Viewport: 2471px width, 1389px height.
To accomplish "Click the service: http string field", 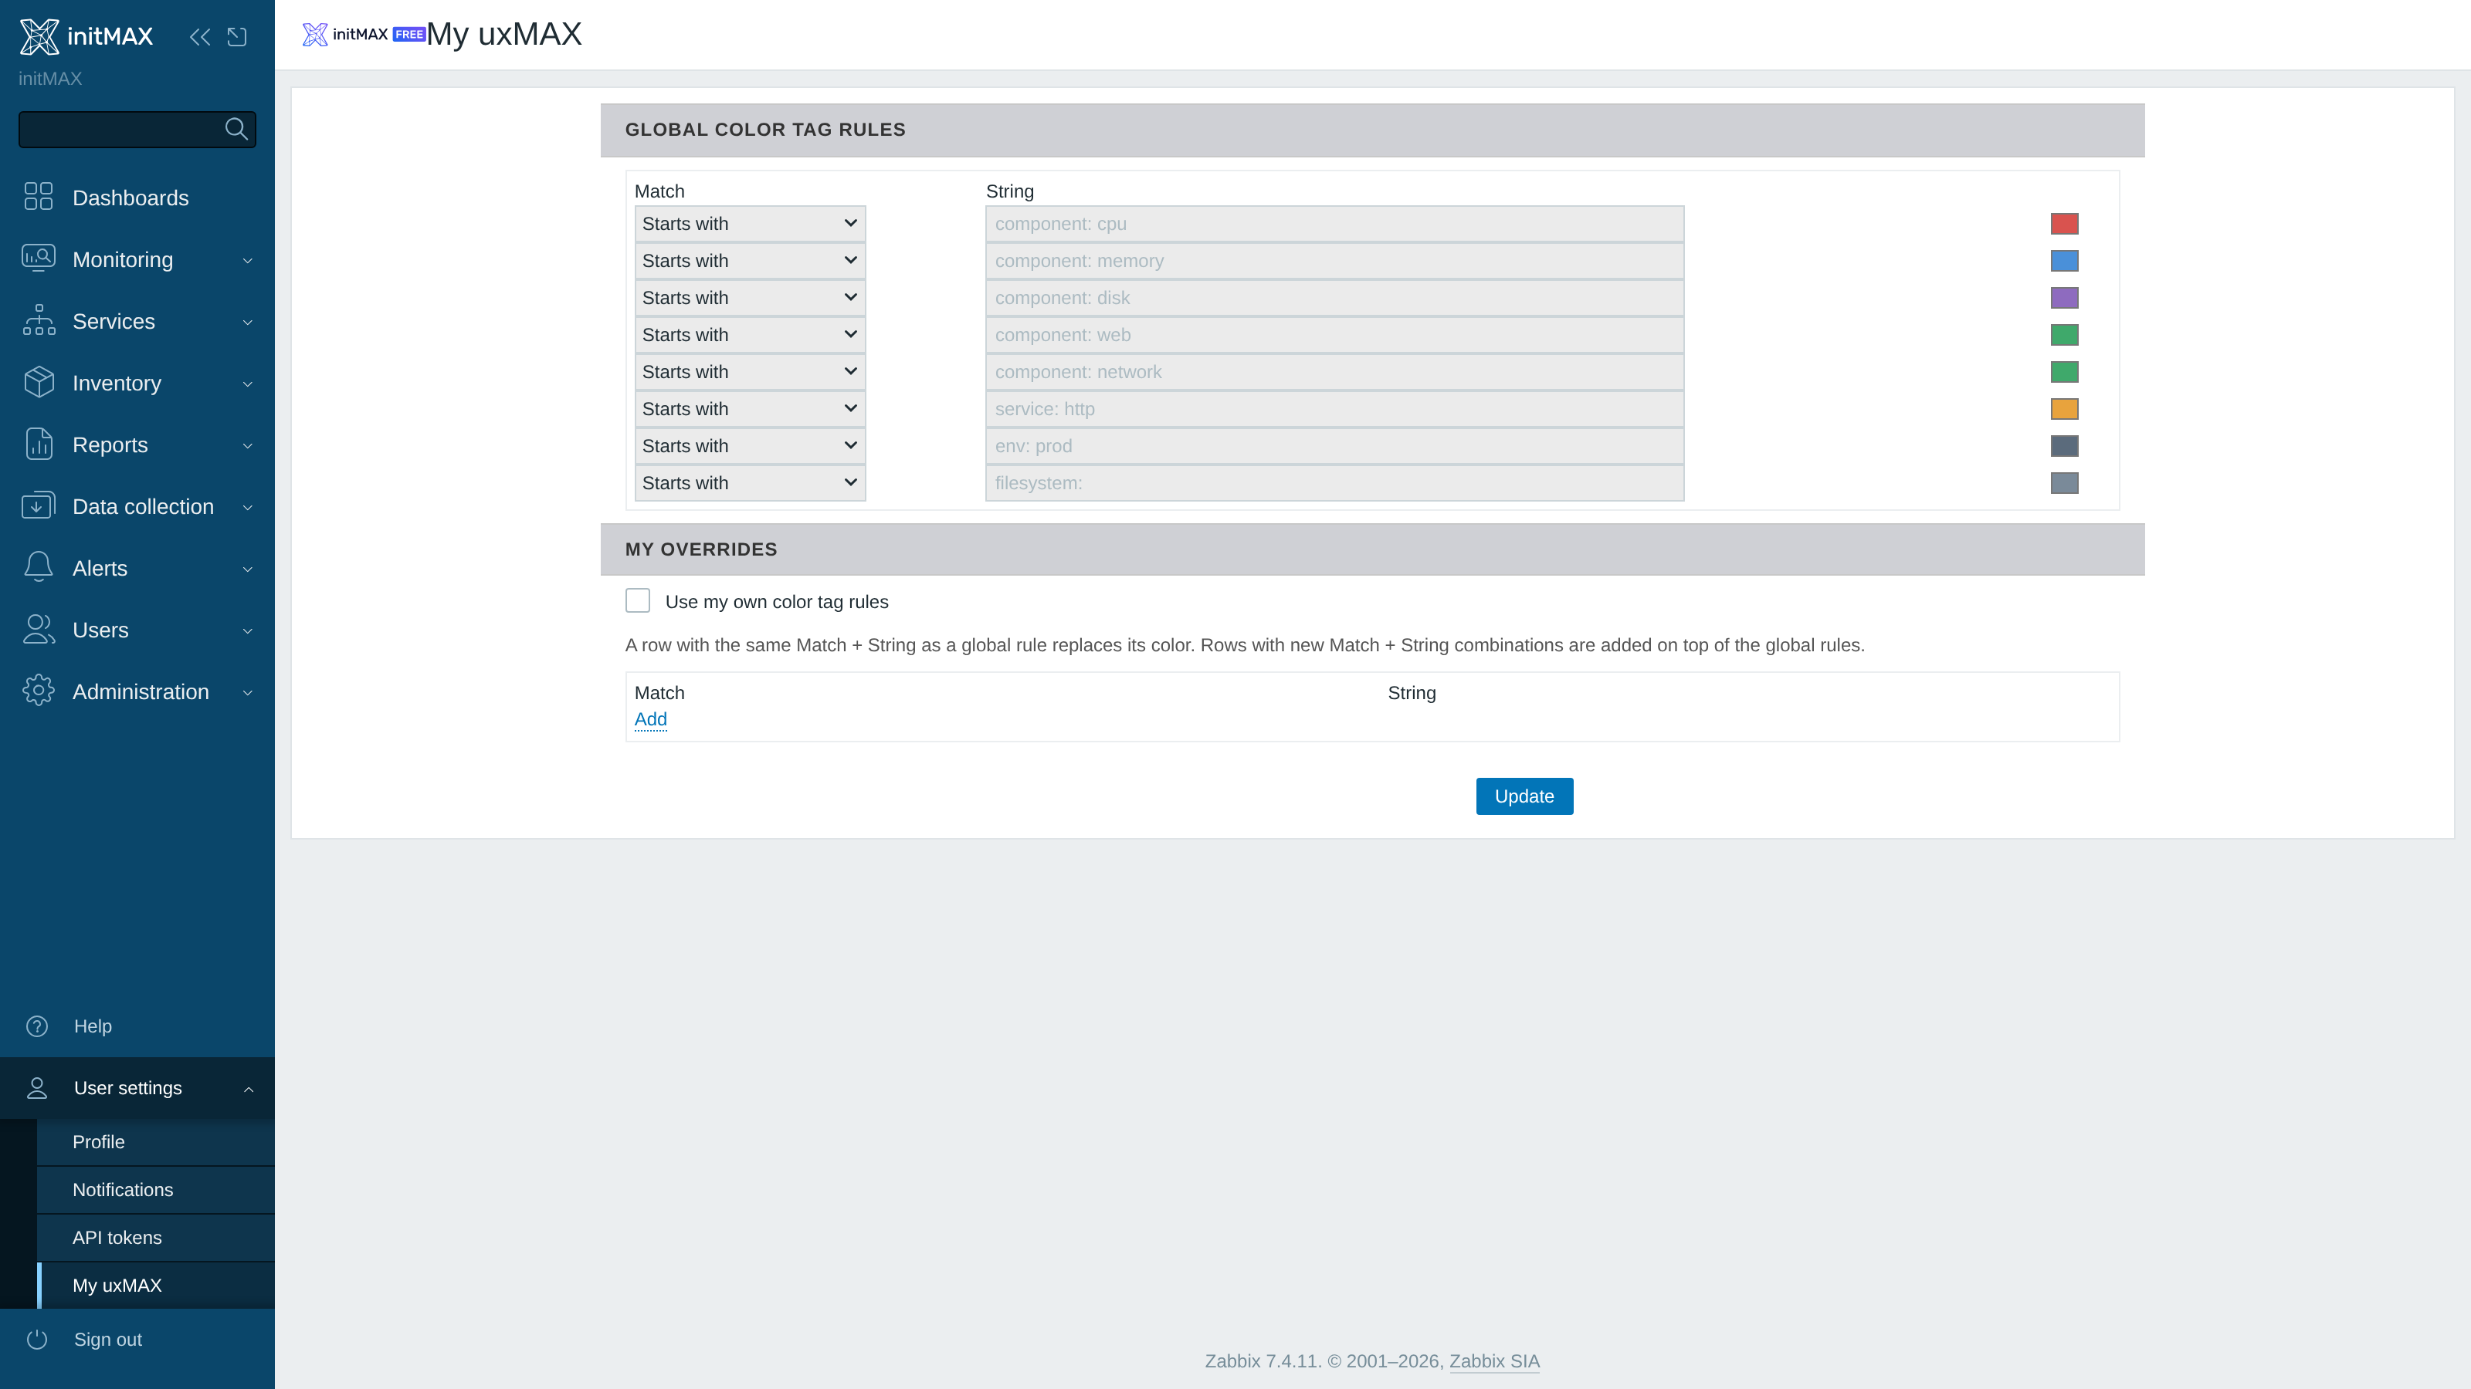I will click(x=1334, y=409).
